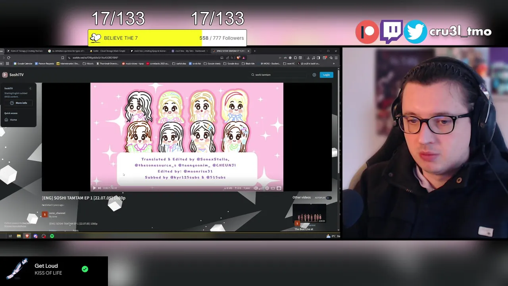Toggle theater mode in video player
508x286 pixels.
273,188
